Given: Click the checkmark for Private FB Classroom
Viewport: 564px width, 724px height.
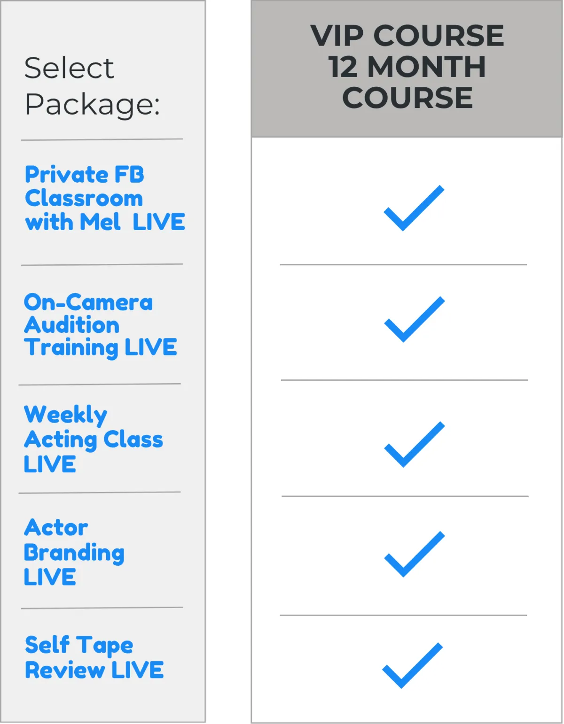Looking at the screenshot, I should tap(414, 208).
